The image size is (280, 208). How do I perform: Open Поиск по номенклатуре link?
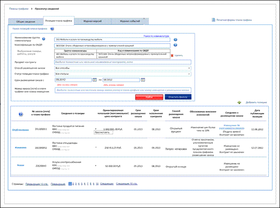point(156,36)
